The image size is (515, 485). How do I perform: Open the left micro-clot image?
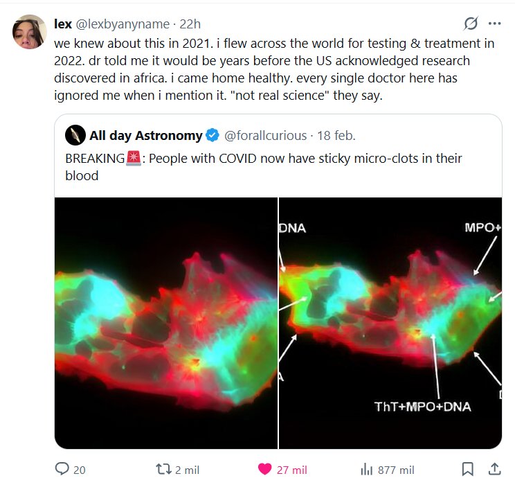166,323
